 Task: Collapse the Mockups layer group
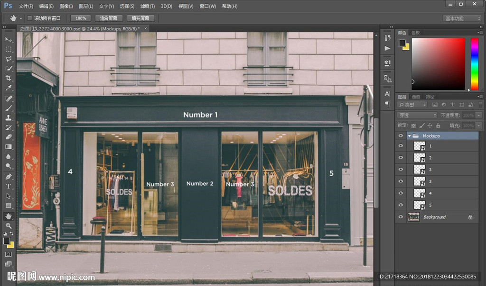[x=409, y=136]
